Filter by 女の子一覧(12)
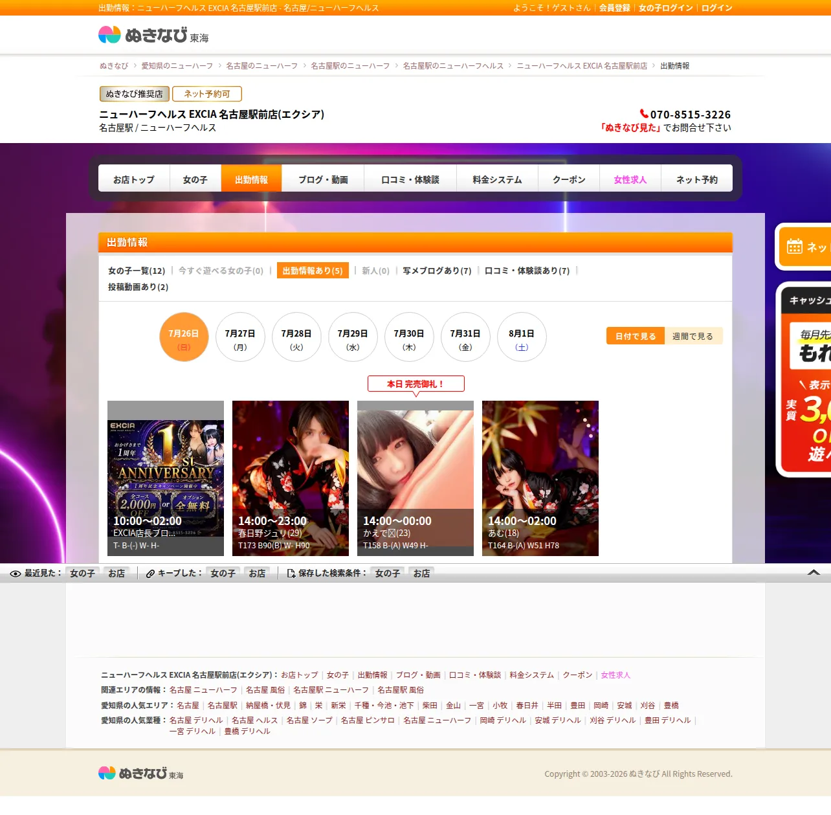This screenshot has width=831, height=815. [137, 271]
